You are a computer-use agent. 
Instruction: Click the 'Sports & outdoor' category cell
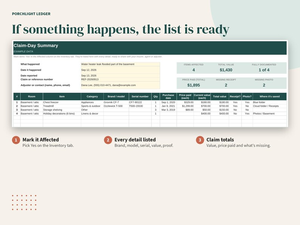pyautogui.click(x=92, y=106)
